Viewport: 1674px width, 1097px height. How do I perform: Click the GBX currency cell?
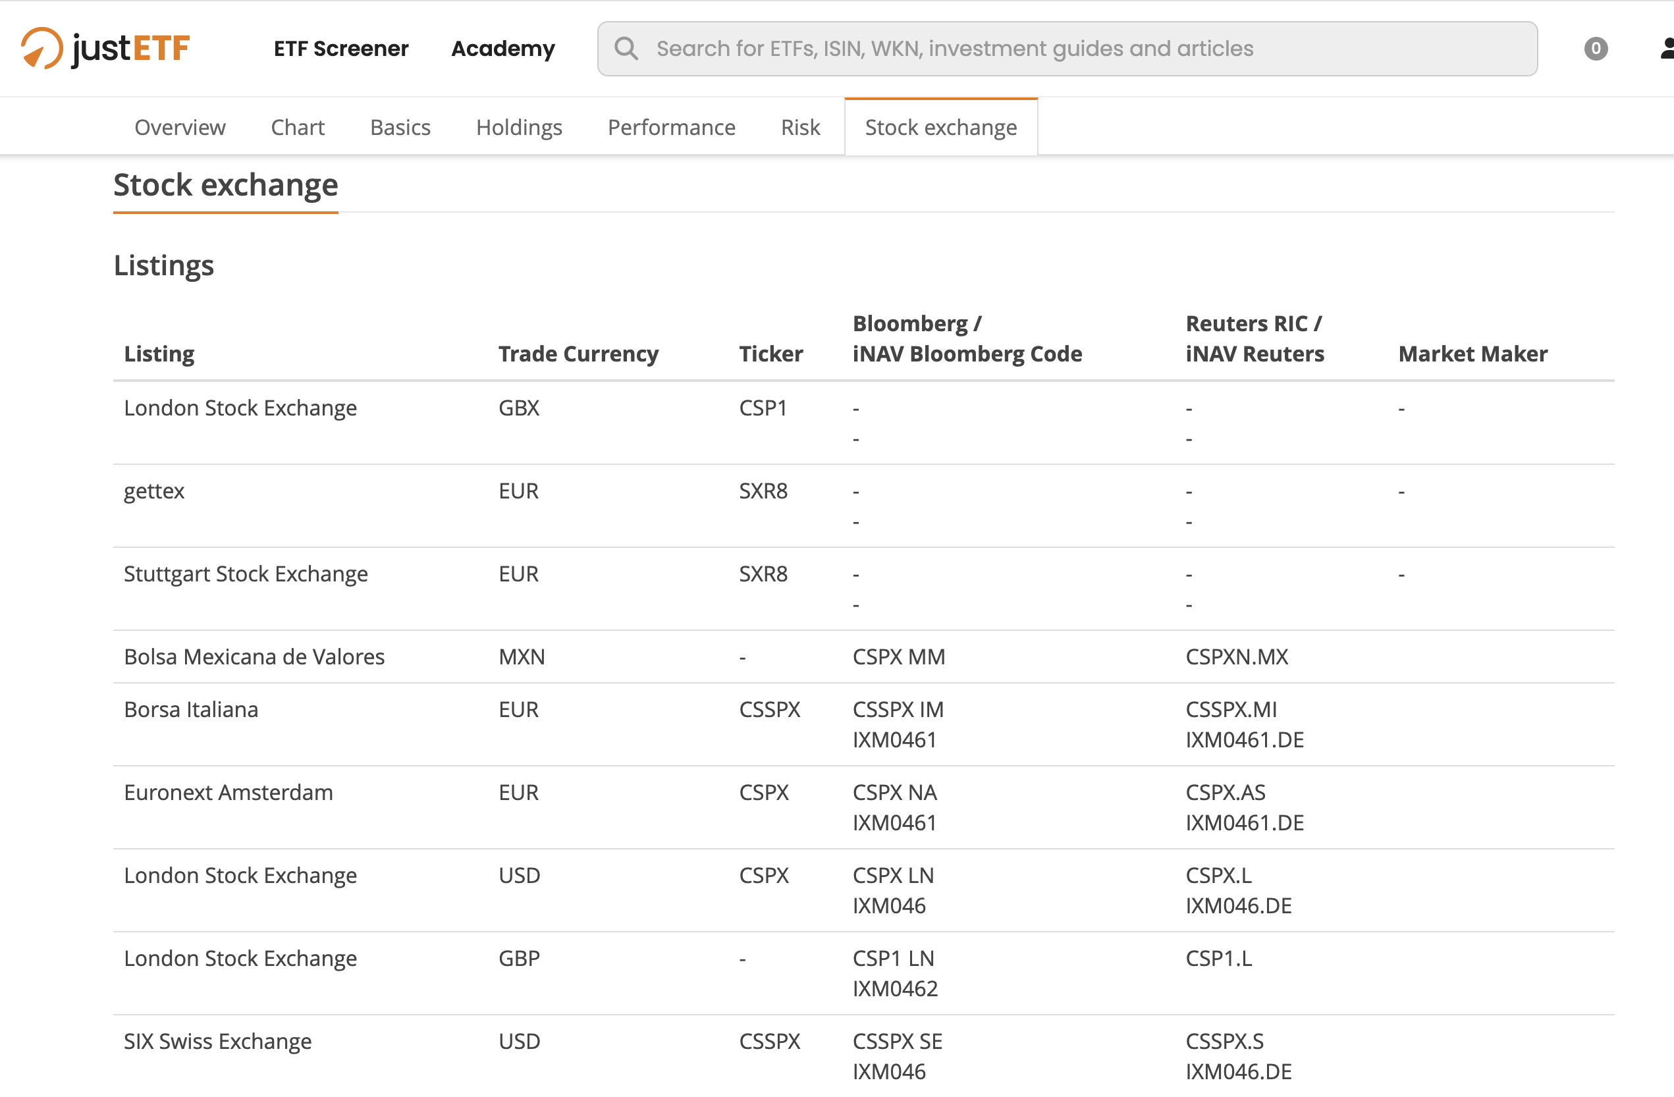coord(519,408)
